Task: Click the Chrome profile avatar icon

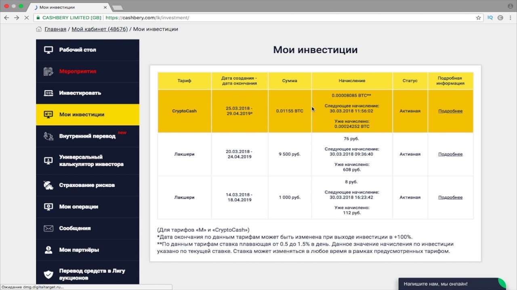Action: click(510, 6)
